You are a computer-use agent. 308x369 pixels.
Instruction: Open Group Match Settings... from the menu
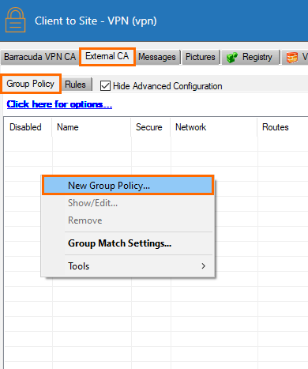(x=128, y=243)
